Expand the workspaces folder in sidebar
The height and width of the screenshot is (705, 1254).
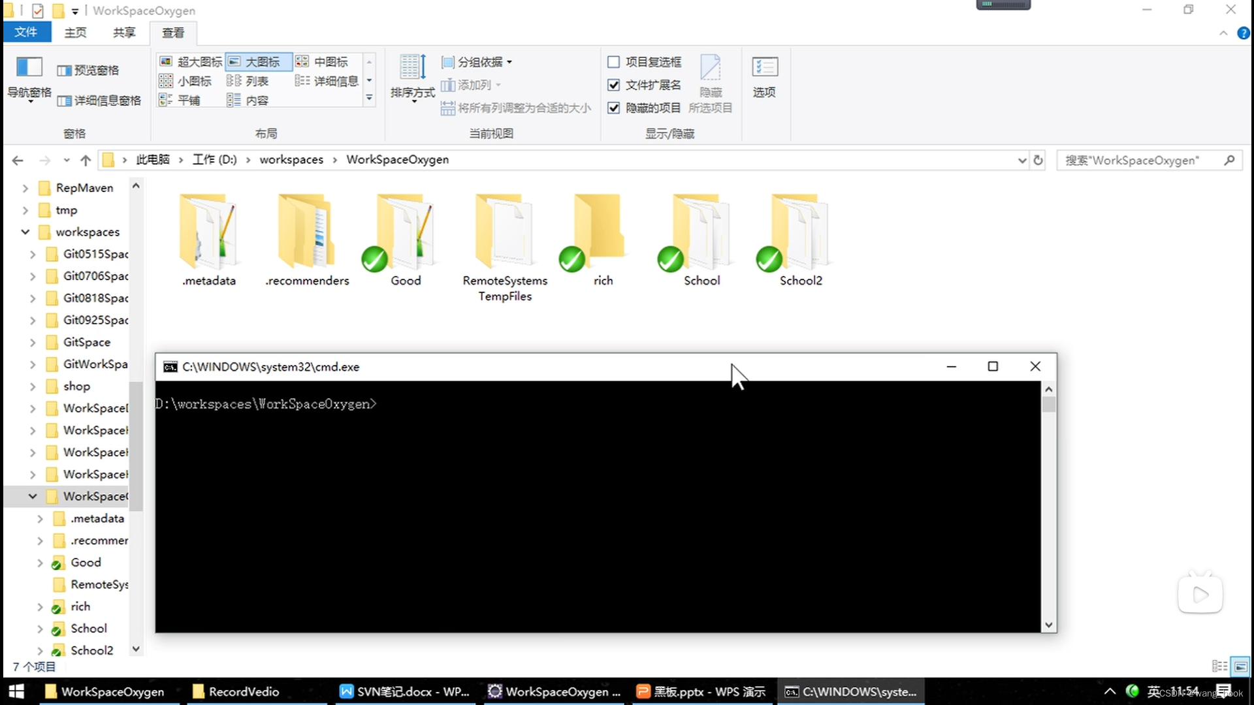[x=24, y=232]
